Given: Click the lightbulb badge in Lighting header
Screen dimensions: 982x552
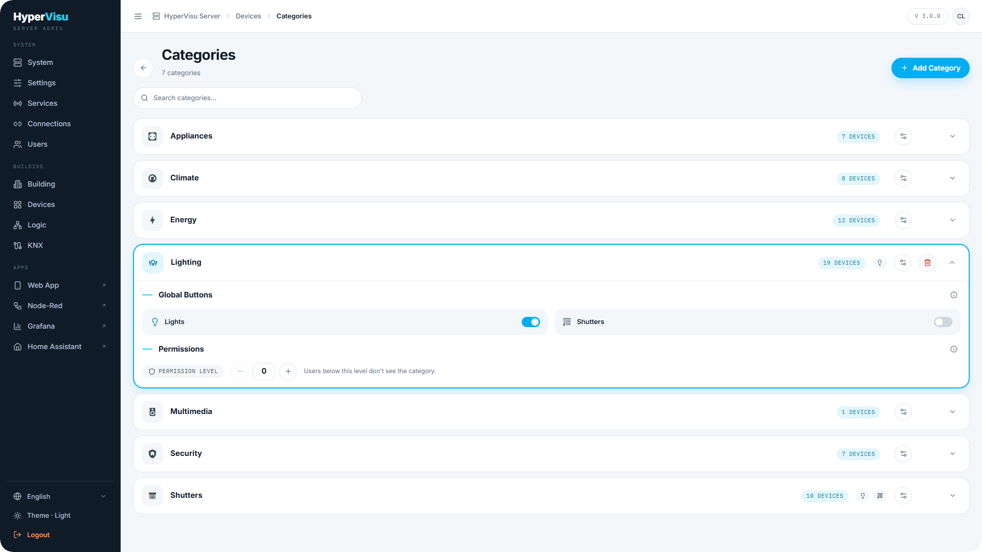Looking at the screenshot, I should (x=880, y=263).
